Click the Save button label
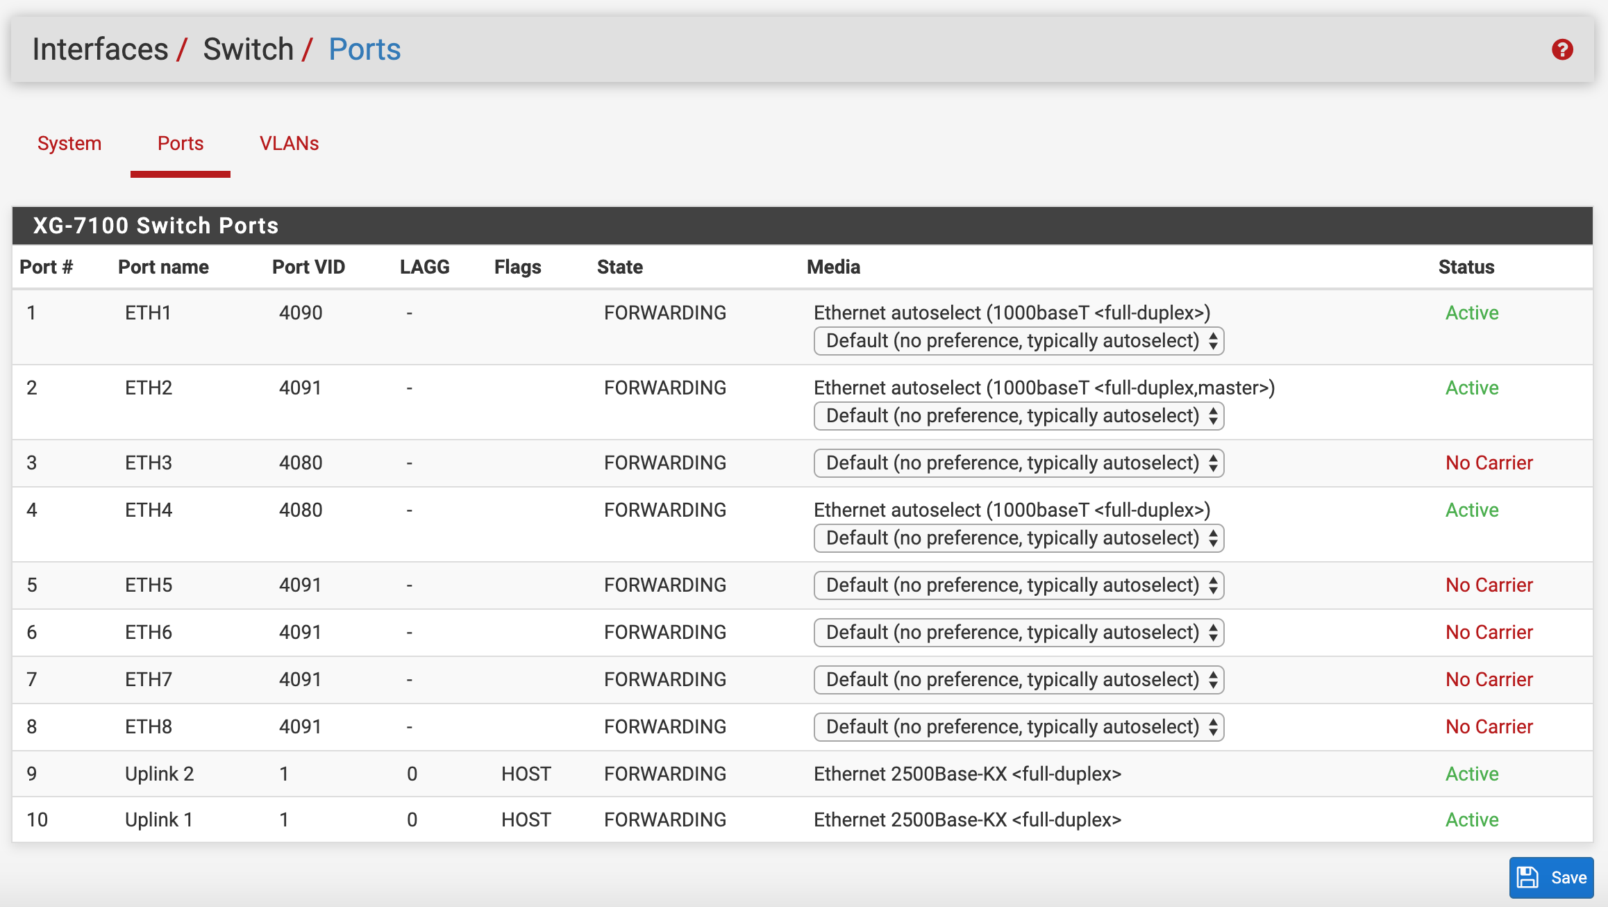This screenshot has width=1608, height=907. (x=1568, y=878)
